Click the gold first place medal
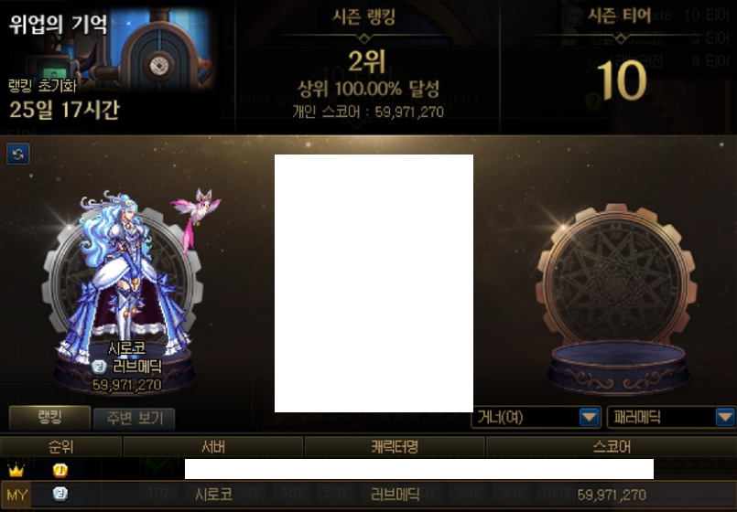 (x=60, y=470)
